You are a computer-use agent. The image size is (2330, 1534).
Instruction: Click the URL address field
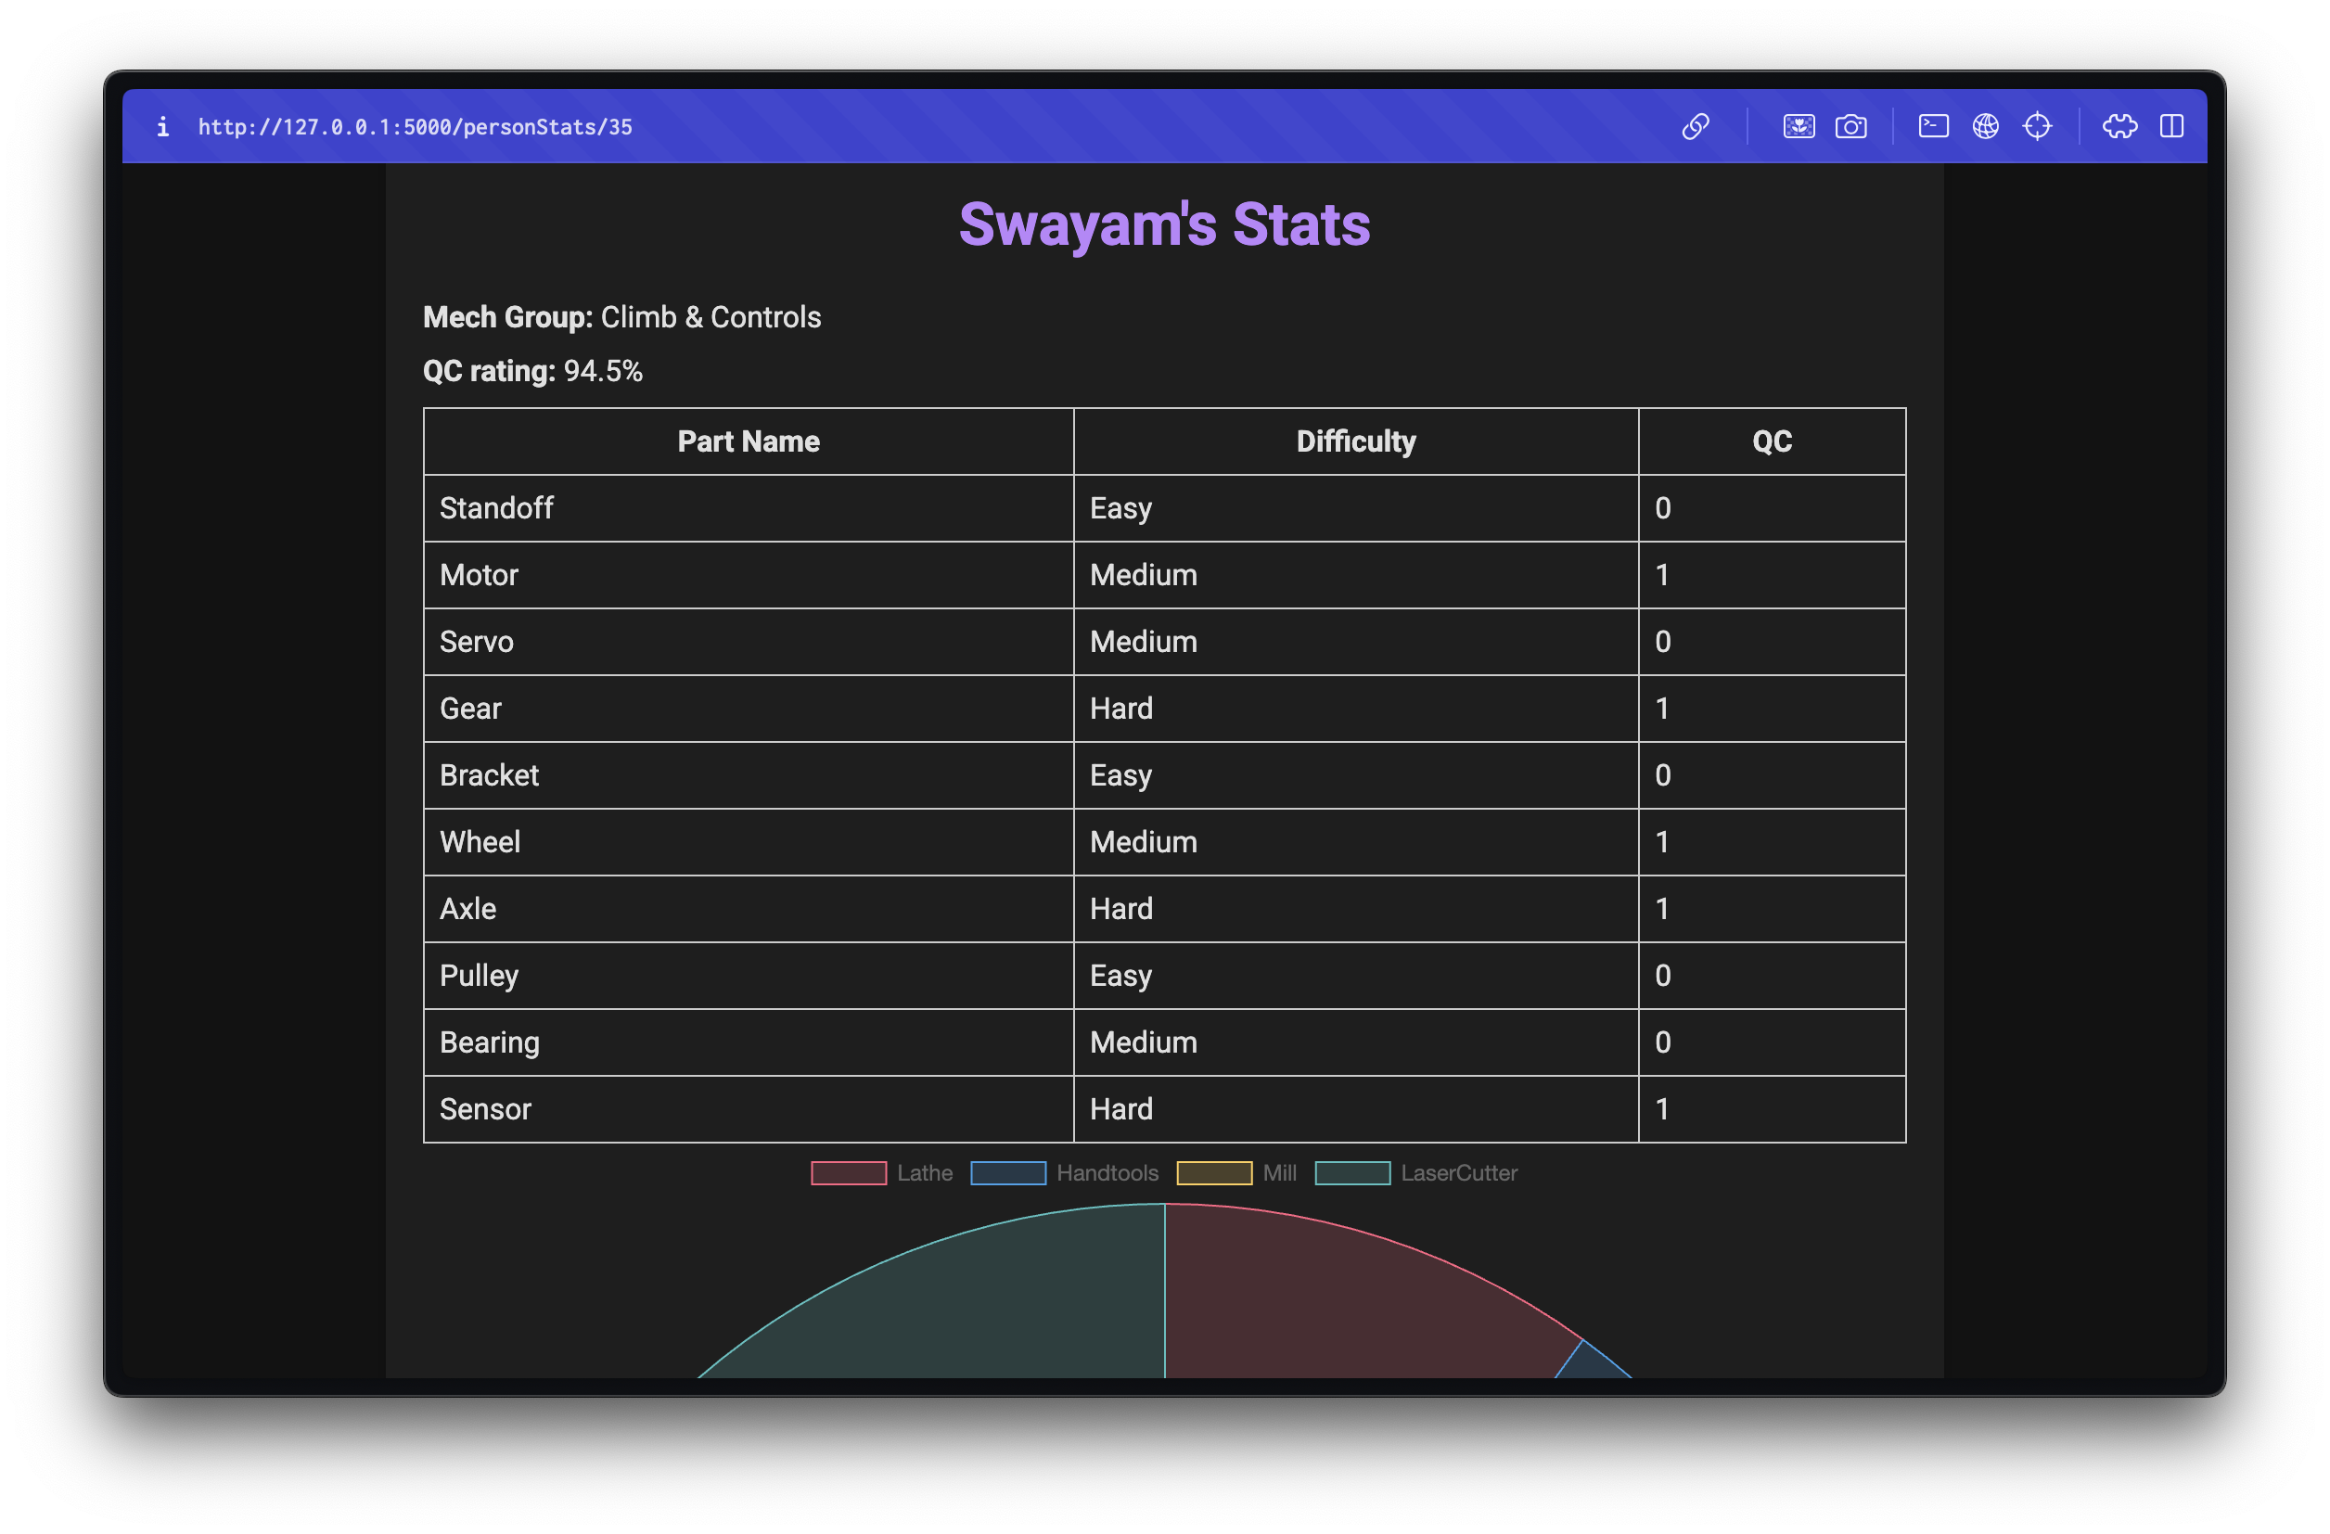coord(416,127)
